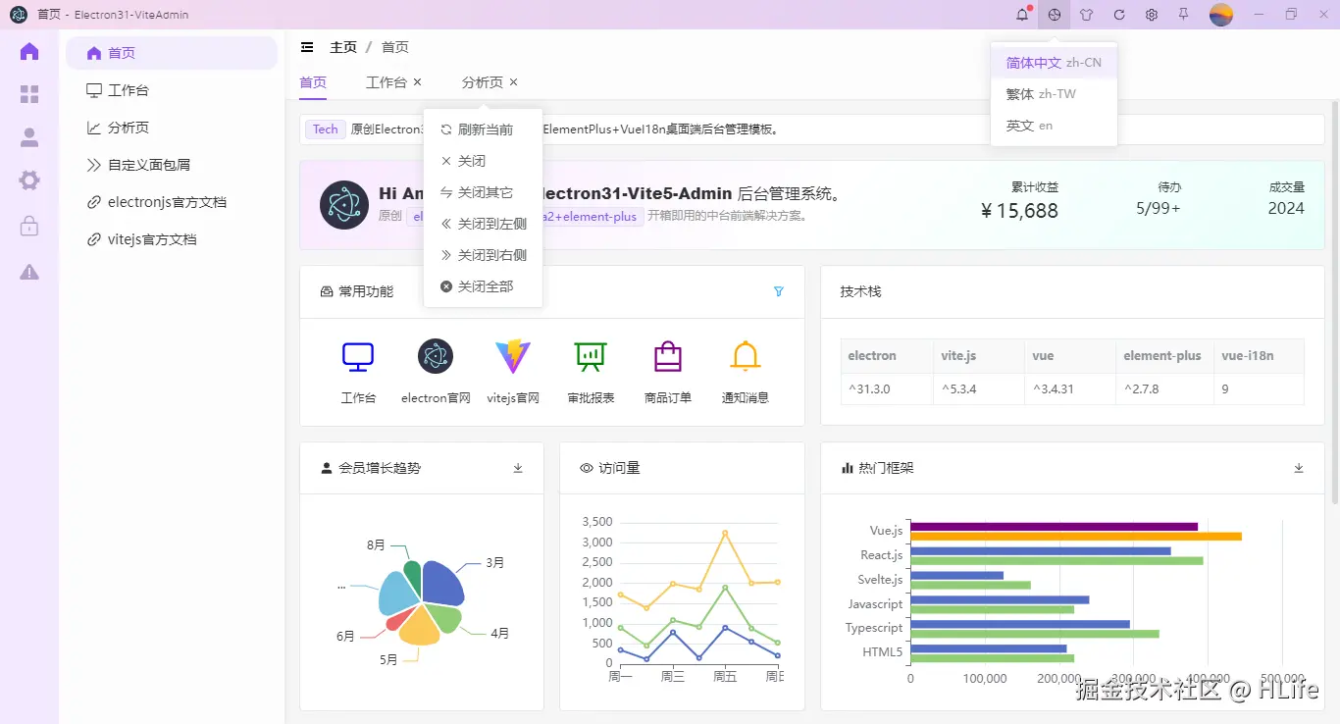
Task: Choose 刷新当前 from context menu
Action: click(483, 129)
